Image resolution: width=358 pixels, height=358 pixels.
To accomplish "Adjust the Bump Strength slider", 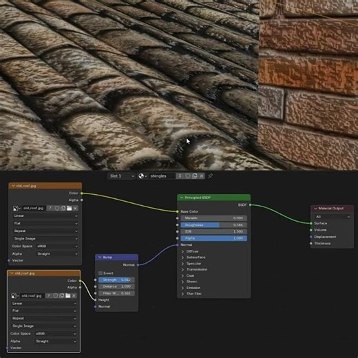I will pos(116,280).
